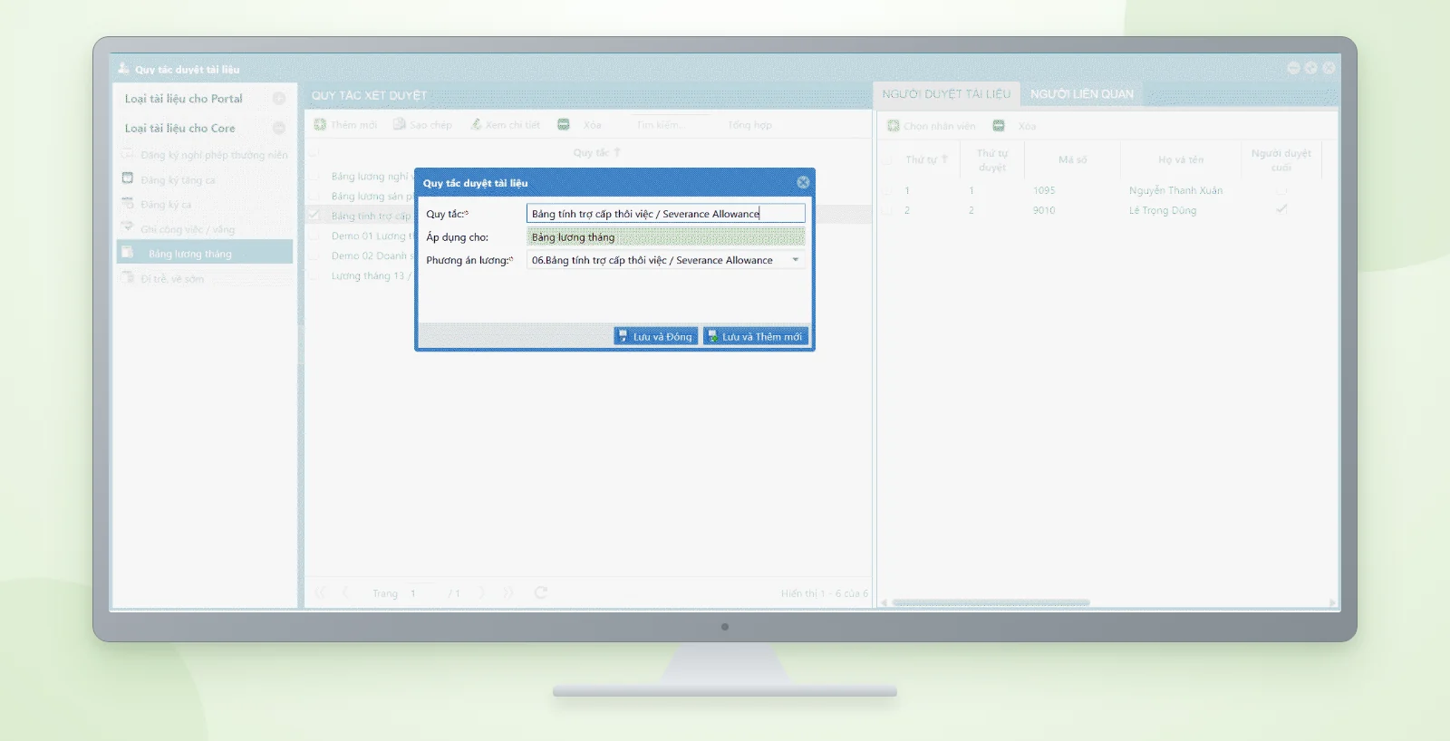Expand the Loại tài liệu cho Portal section
Image resolution: width=1450 pixels, height=741 pixels.
[279, 99]
